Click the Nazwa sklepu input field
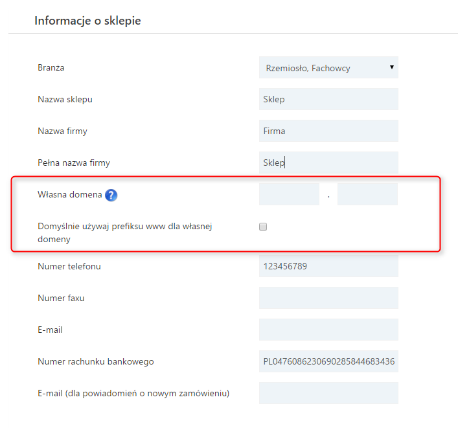458x428 pixels. point(328,100)
